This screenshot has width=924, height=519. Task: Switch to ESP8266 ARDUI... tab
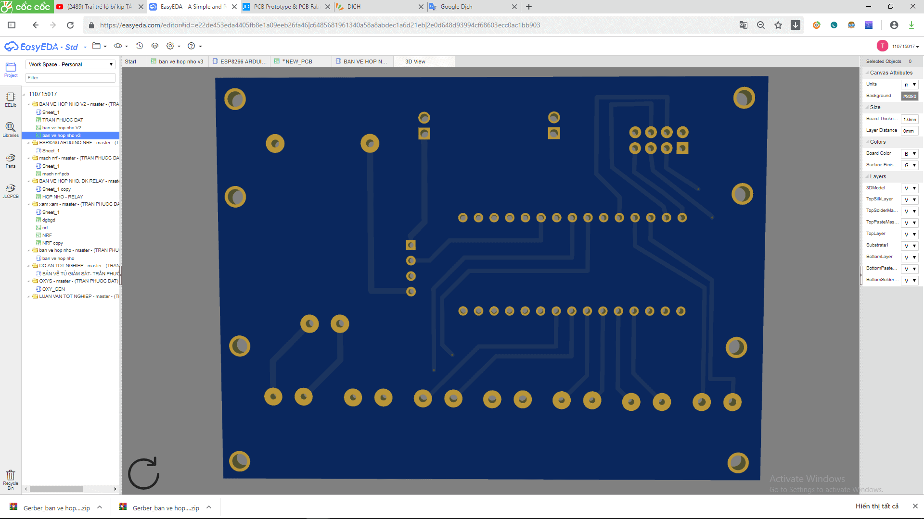point(239,62)
